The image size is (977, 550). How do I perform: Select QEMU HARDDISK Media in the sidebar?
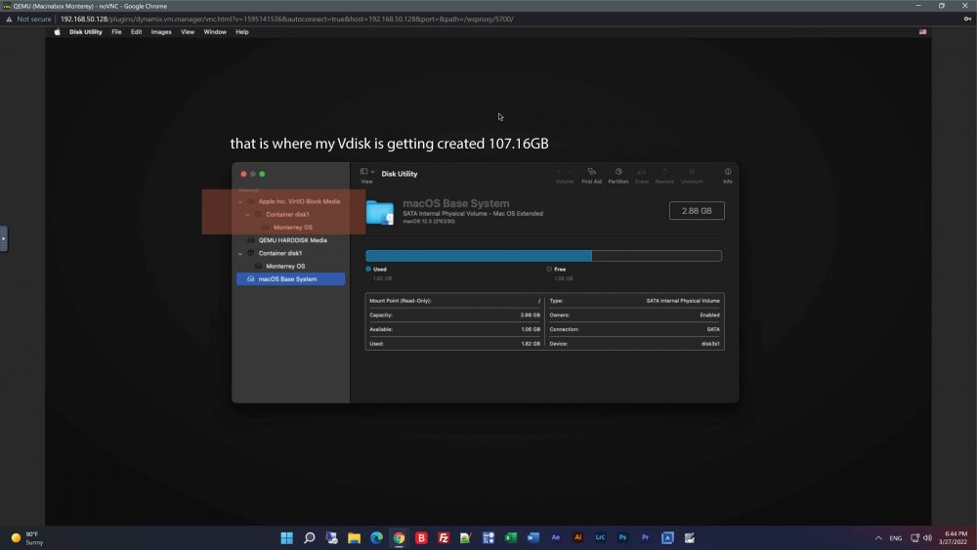[x=290, y=240]
